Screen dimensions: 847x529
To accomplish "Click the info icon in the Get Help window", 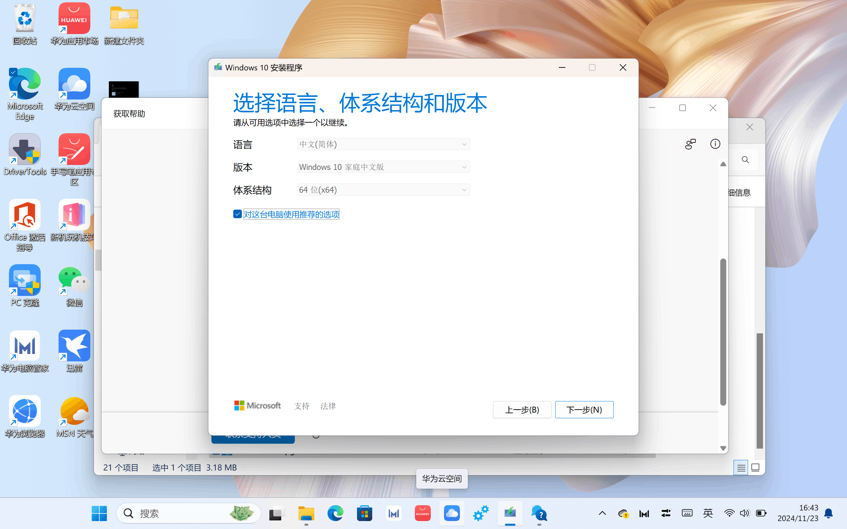I will tap(715, 144).
